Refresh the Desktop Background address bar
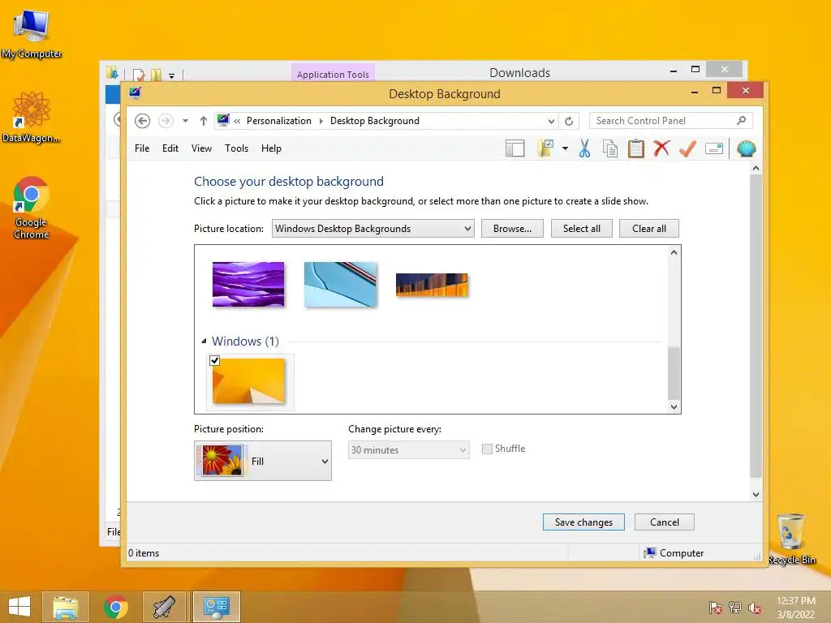This screenshot has width=831, height=623. pos(569,121)
